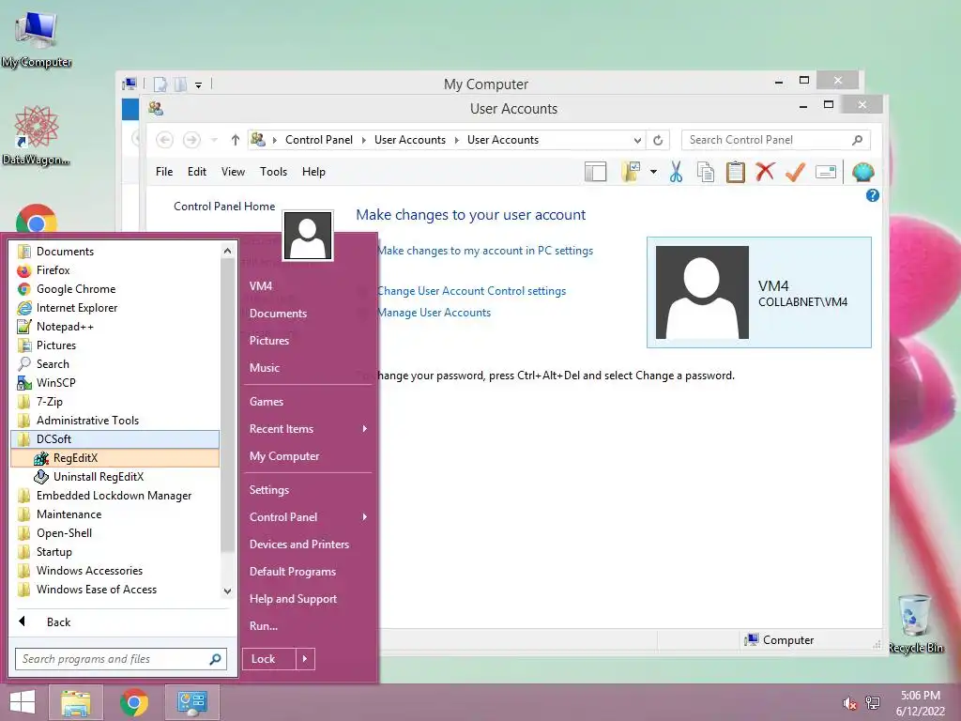Click Change User Account Control settings
This screenshot has height=721, width=961.
(x=471, y=291)
